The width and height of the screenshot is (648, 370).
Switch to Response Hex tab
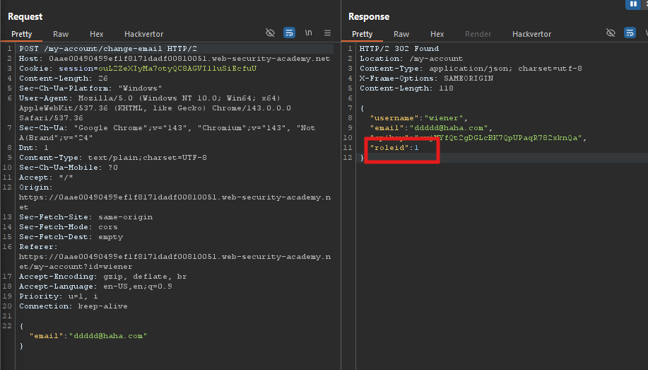[x=437, y=34]
